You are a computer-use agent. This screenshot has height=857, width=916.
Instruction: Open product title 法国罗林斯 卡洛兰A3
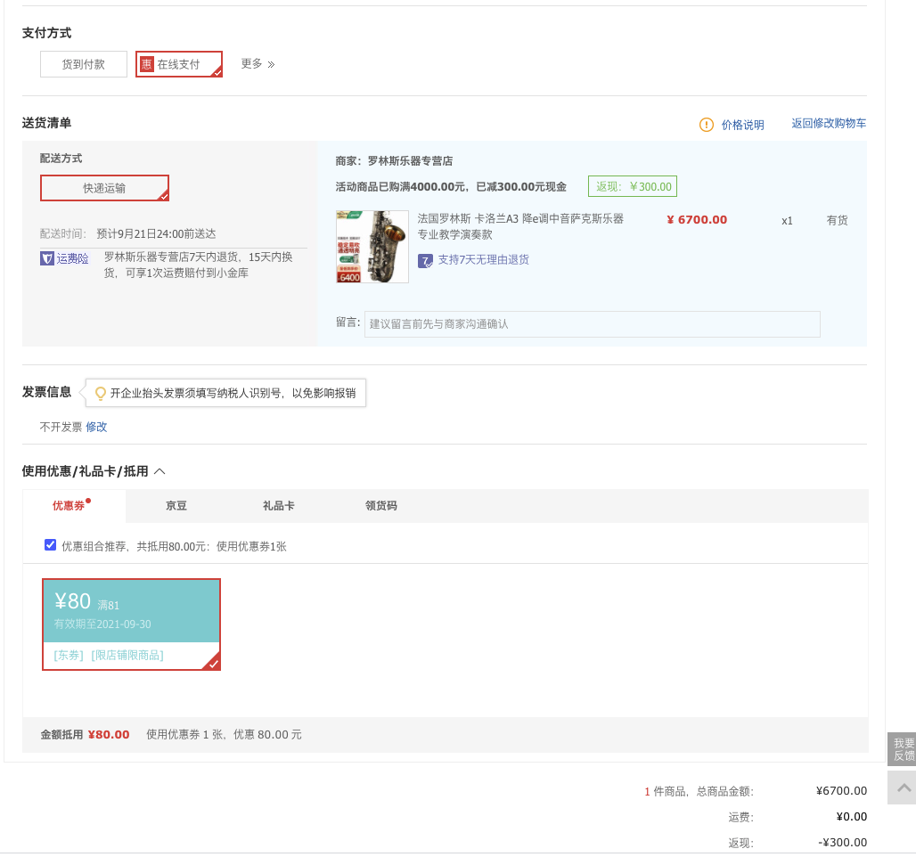[519, 226]
